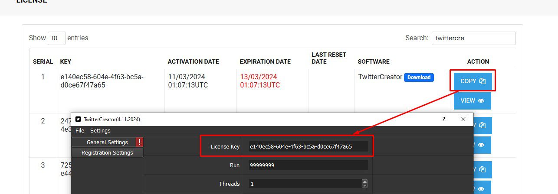Sort by the ACTIVATION DATE column header
This screenshot has width=558, height=194.
tap(194, 61)
